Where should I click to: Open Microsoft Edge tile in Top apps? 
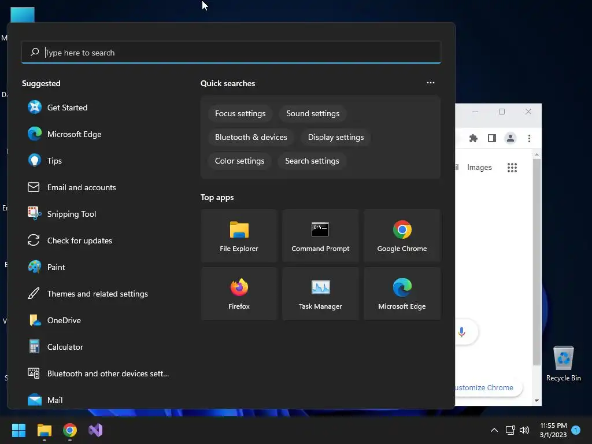point(402,294)
